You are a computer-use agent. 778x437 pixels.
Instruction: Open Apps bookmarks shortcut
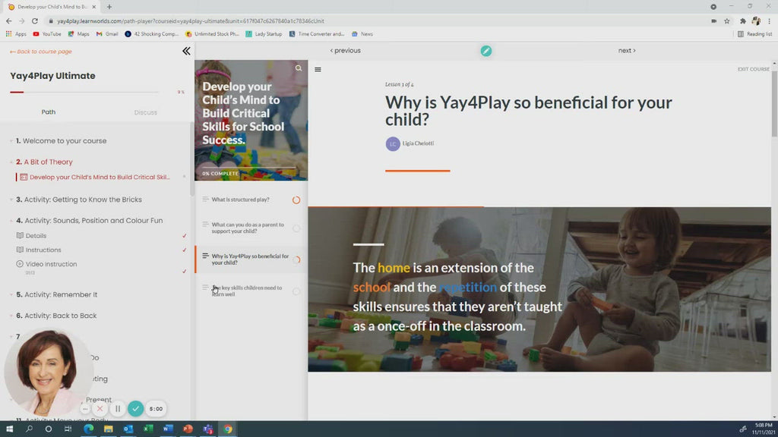pyautogui.click(x=16, y=33)
